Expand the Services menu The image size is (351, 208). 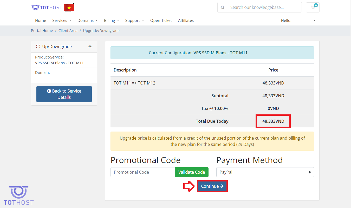pyautogui.click(x=62, y=21)
